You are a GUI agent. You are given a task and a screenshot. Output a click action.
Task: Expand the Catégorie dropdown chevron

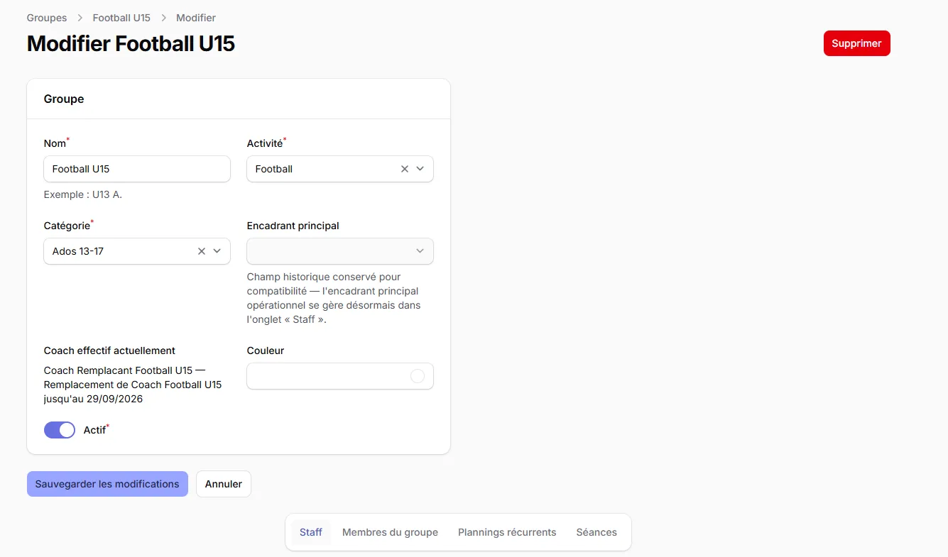pos(217,251)
